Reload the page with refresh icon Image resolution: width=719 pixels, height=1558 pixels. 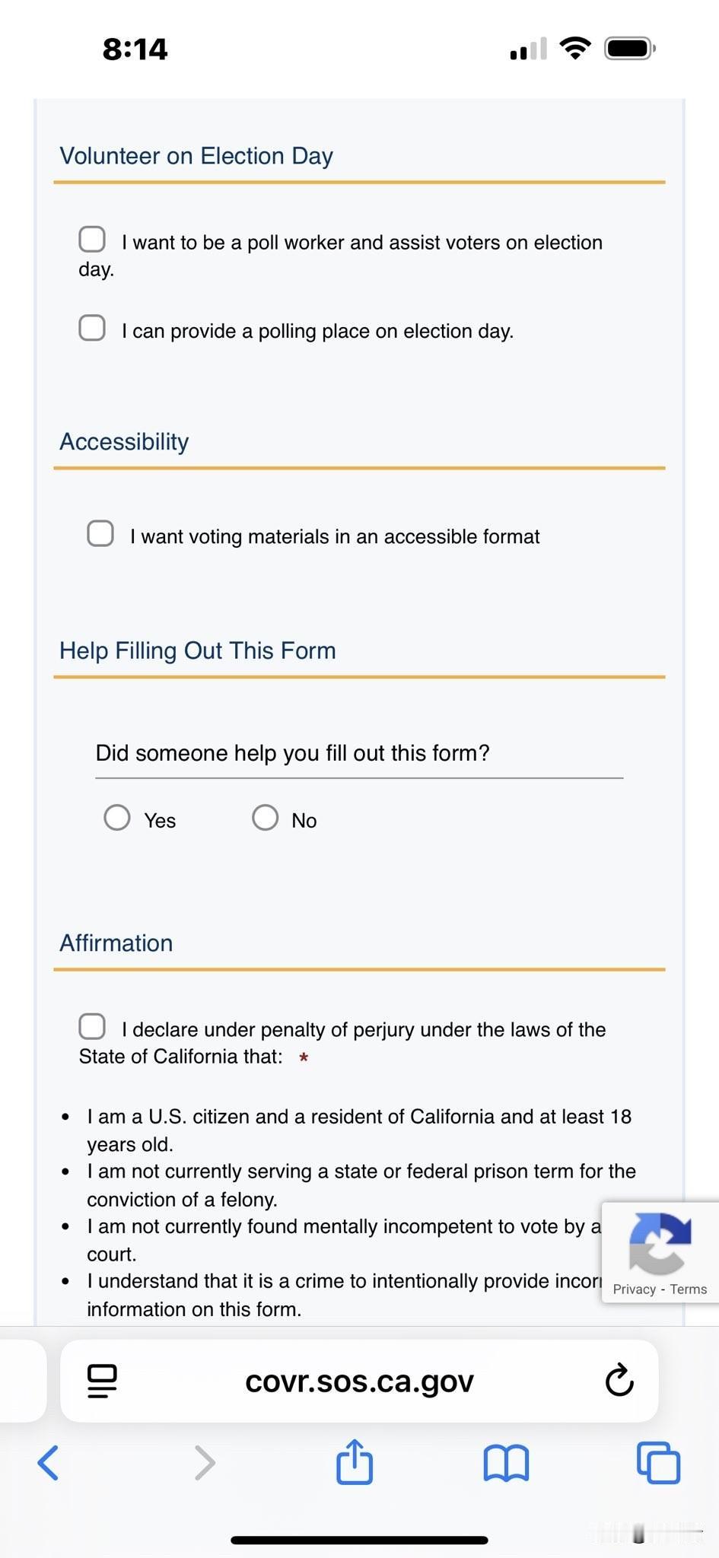(619, 1381)
